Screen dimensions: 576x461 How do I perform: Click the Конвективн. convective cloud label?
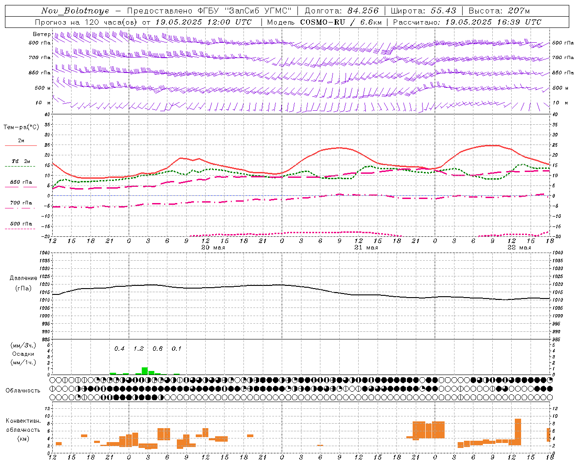click(x=23, y=421)
